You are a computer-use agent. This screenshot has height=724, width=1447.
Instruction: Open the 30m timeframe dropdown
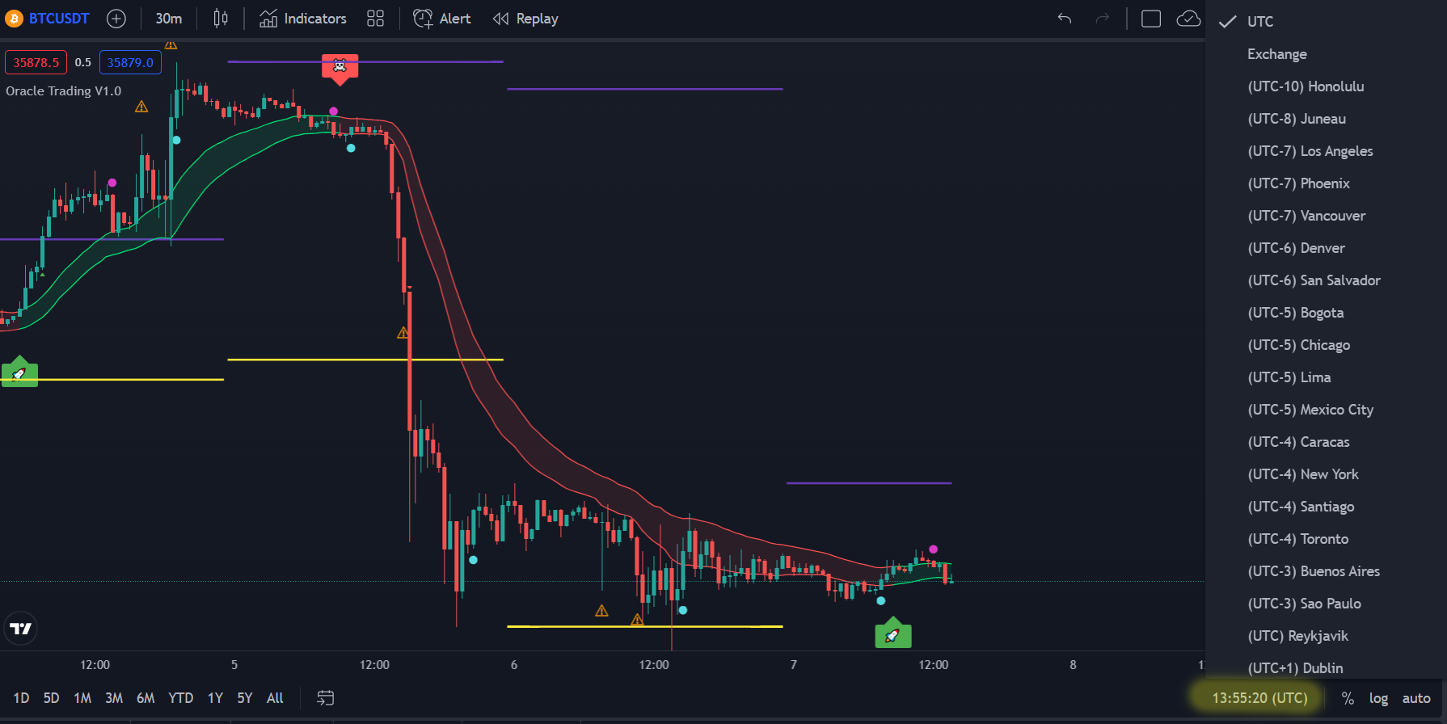tap(168, 19)
